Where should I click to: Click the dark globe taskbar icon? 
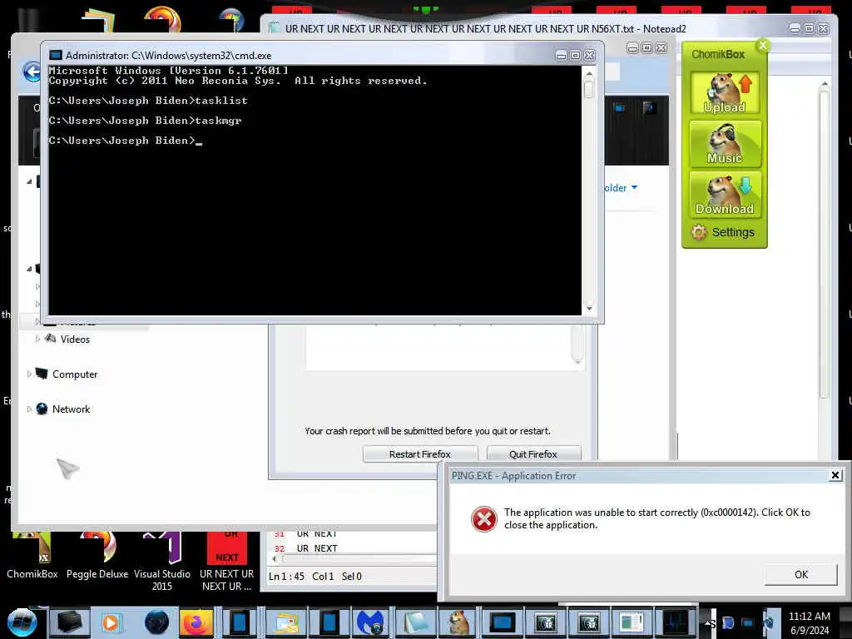pos(157,622)
